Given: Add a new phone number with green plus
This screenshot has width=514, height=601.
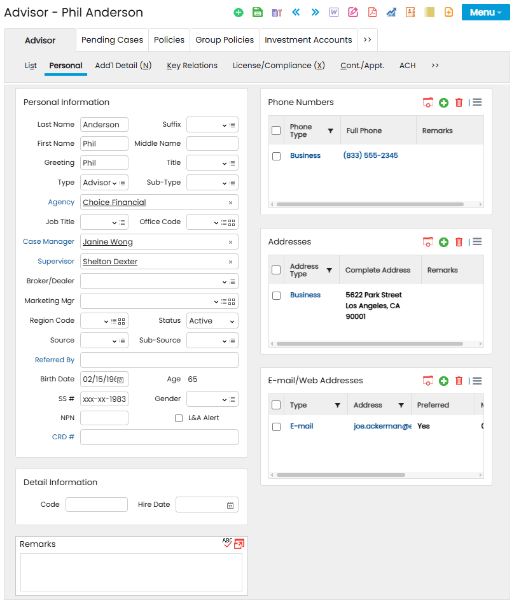Looking at the screenshot, I should 443,103.
